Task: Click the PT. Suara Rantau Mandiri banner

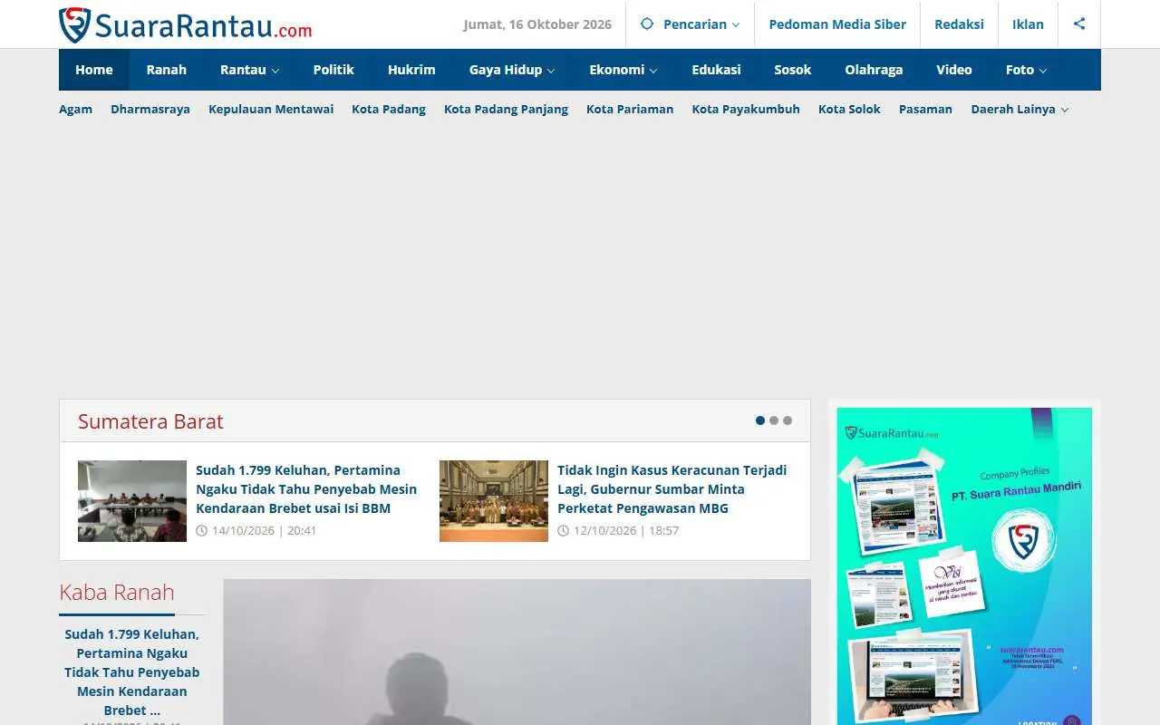Action: tap(964, 566)
